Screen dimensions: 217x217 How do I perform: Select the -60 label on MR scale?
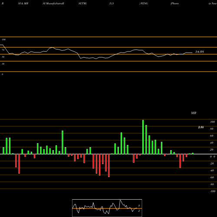point(212,178)
